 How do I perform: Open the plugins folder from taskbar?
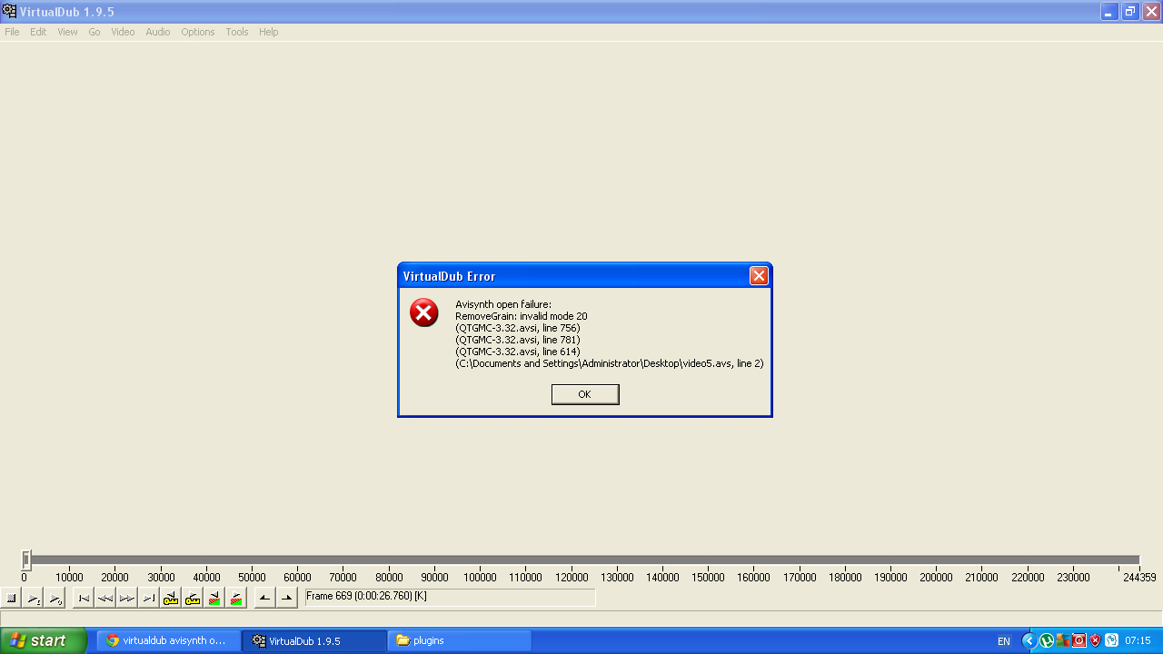460,640
